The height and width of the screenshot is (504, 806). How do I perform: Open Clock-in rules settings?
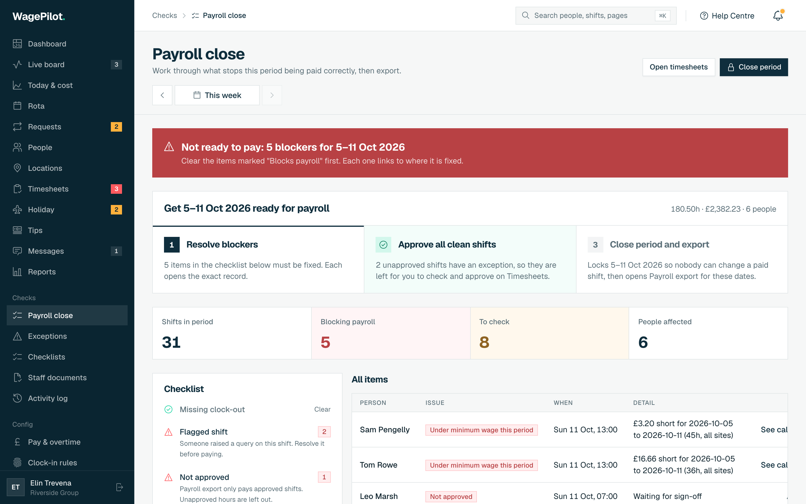67,462
